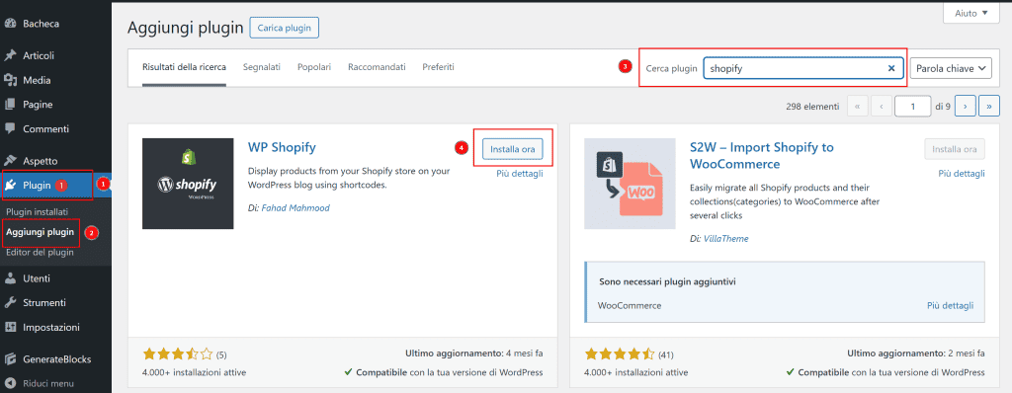This screenshot has width=1012, height=393.
Task: Open the Aiuto help dropdown
Action: click(x=970, y=13)
